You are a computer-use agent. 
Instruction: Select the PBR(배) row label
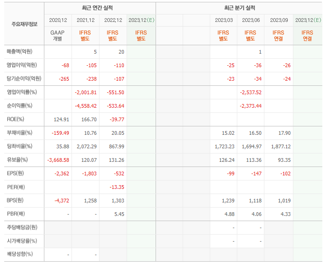[x=16, y=214]
